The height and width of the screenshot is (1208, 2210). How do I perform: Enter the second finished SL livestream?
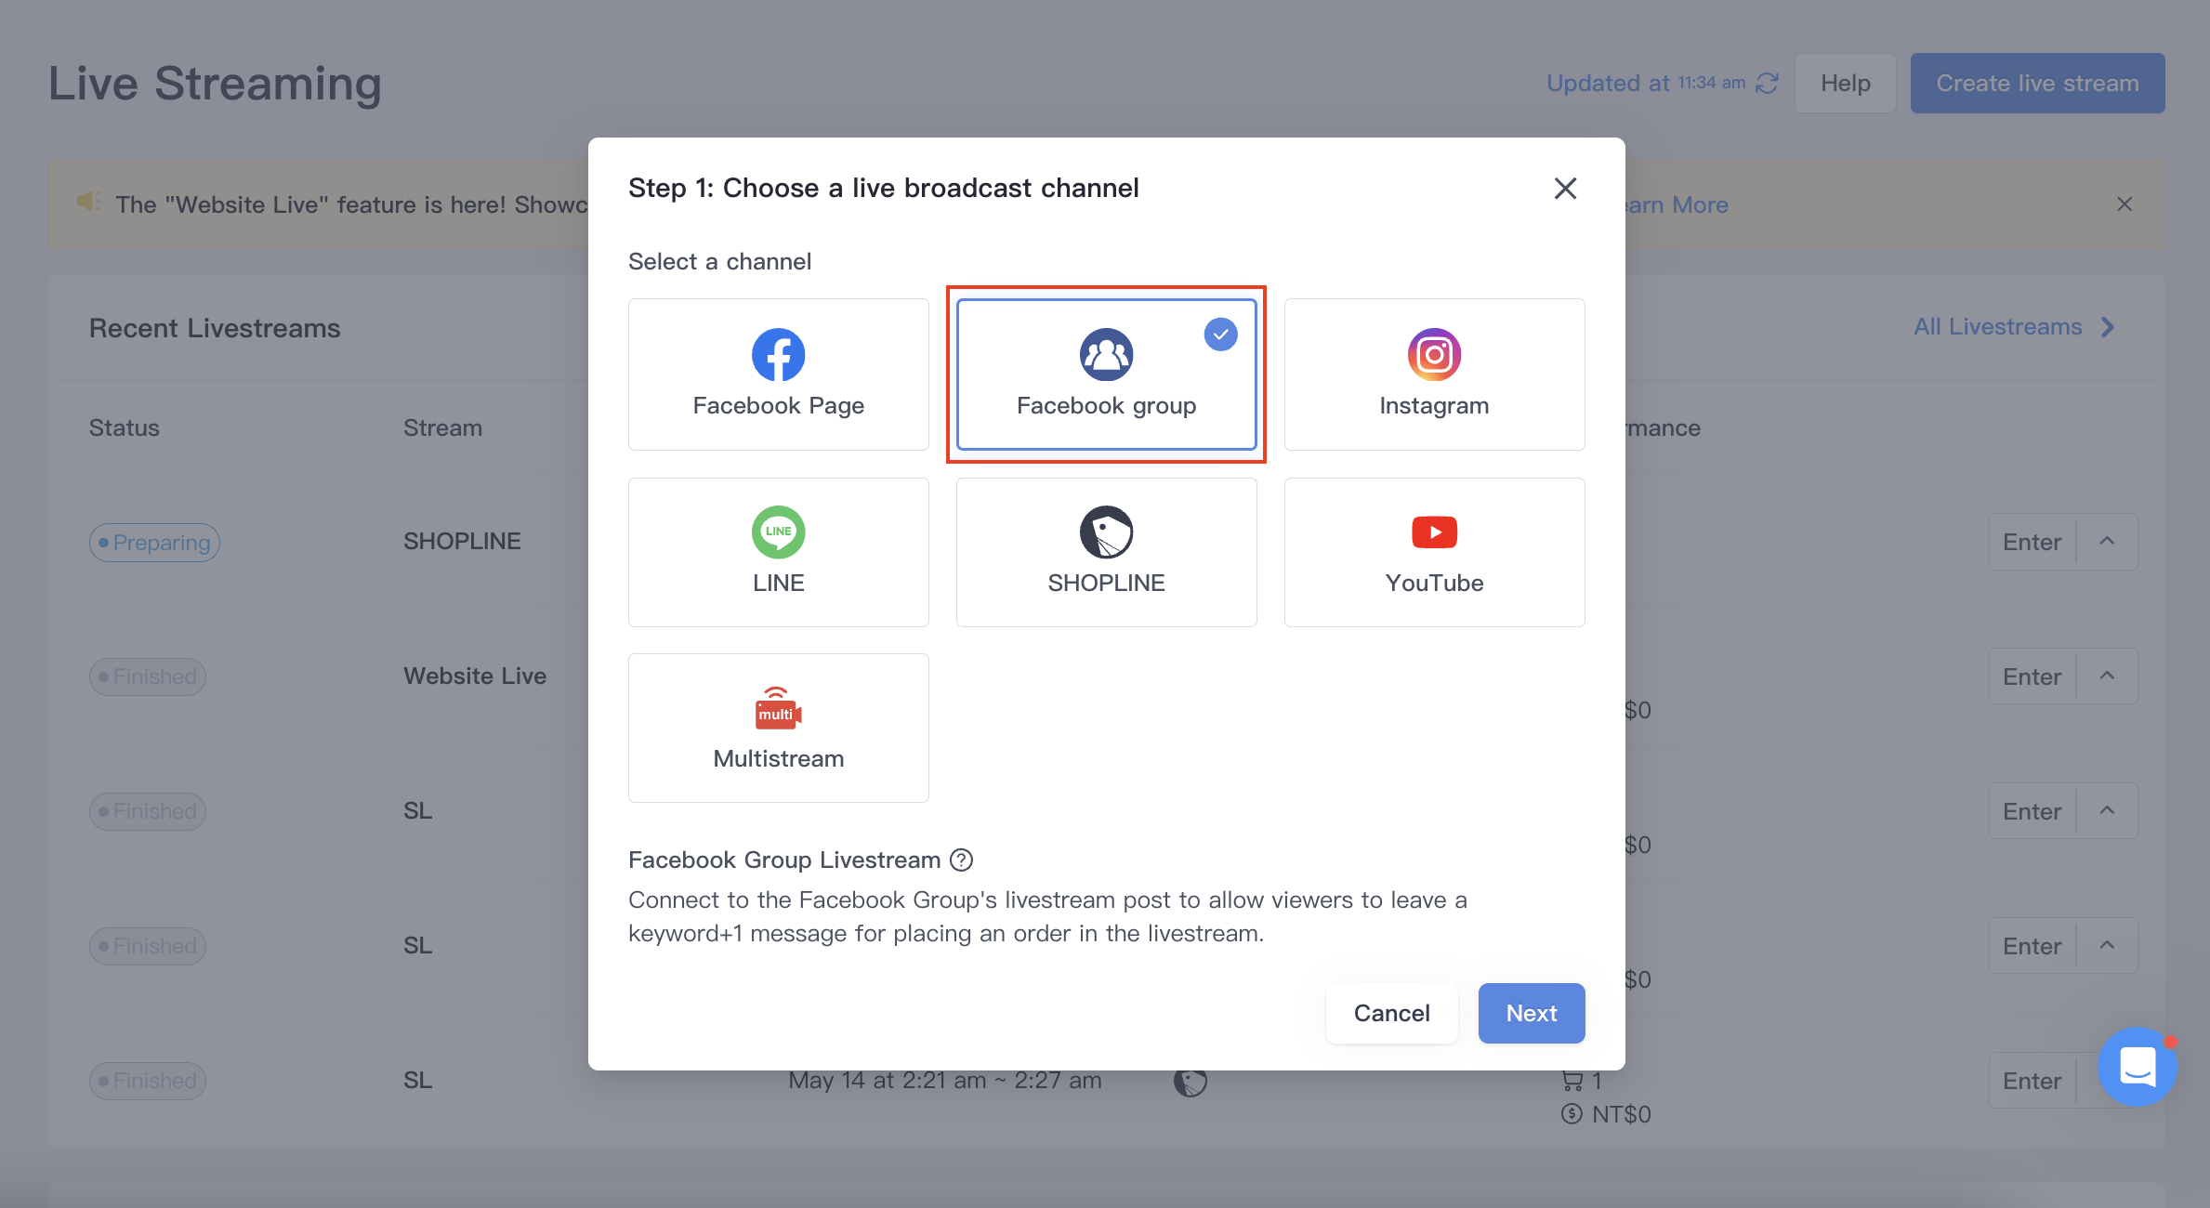click(x=2032, y=946)
